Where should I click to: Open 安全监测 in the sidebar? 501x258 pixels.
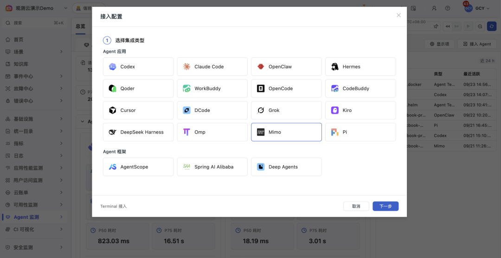(34, 247)
